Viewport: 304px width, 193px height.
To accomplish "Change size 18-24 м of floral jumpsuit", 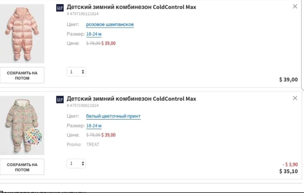I will point(94,126).
